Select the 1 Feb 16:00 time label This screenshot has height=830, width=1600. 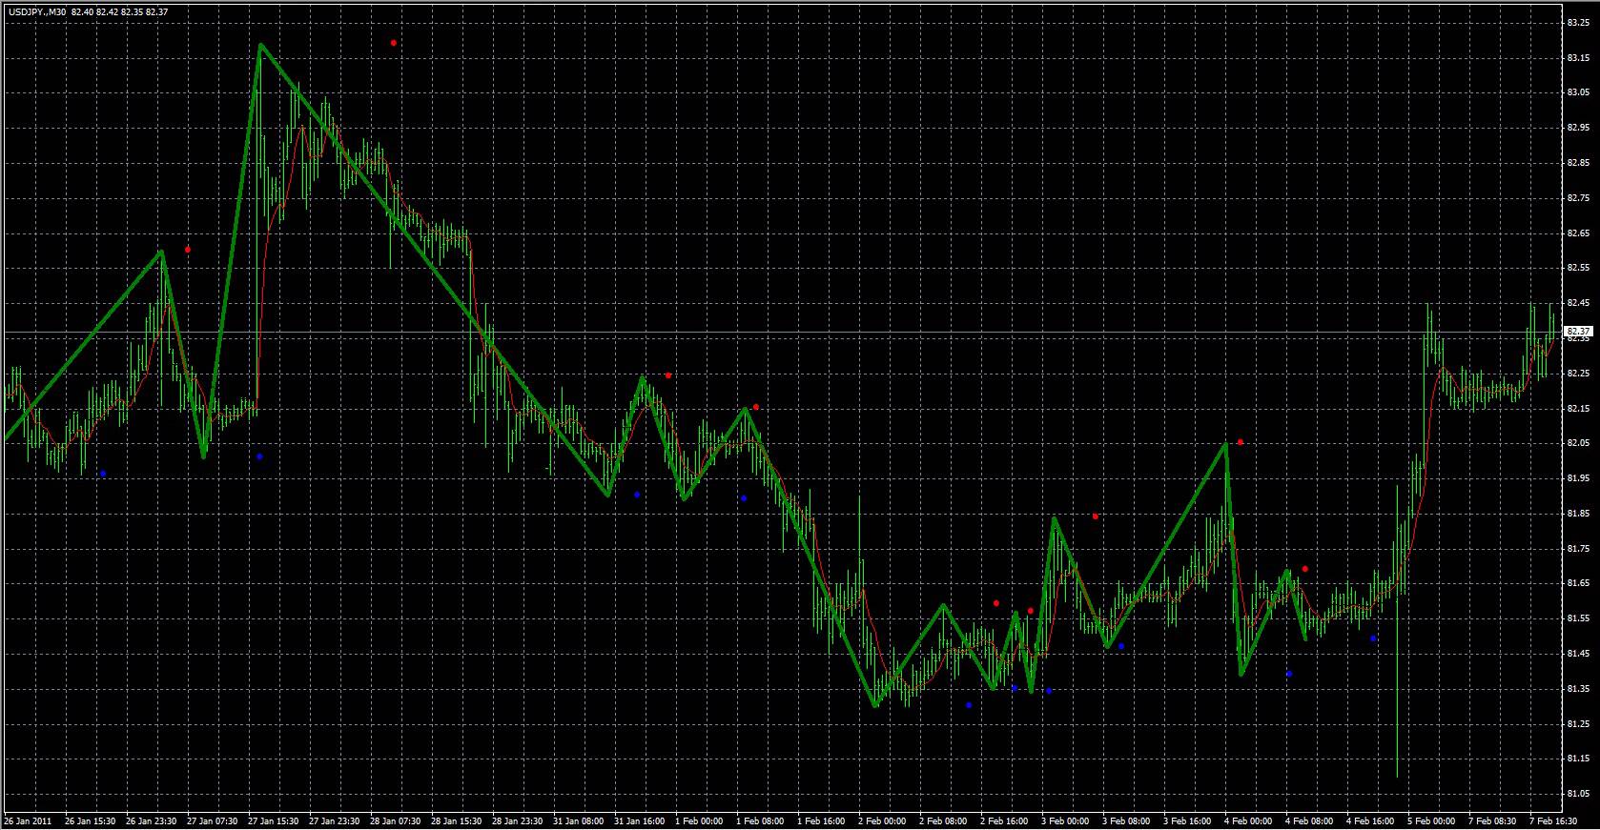(822, 820)
